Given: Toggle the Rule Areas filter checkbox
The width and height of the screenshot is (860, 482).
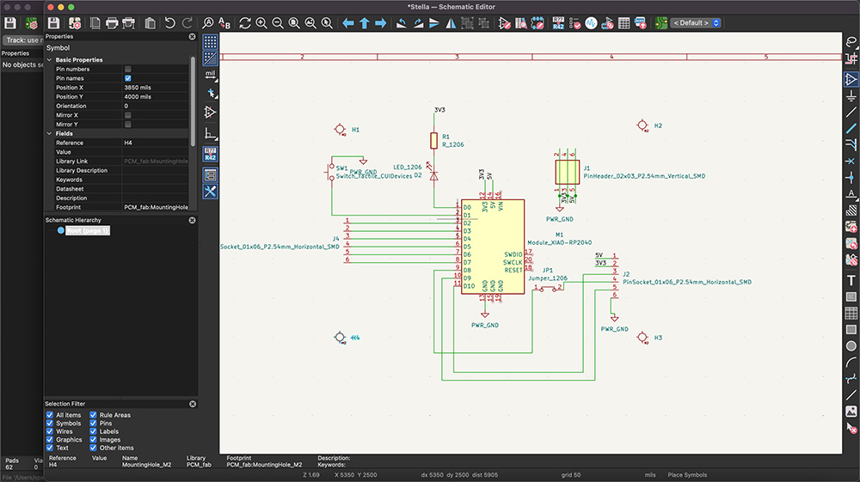Looking at the screenshot, I should click(x=93, y=415).
